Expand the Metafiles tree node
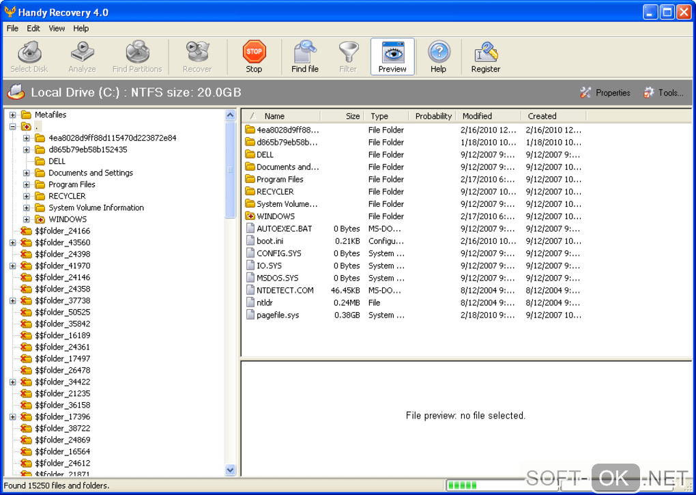This screenshot has width=696, height=495. point(12,115)
